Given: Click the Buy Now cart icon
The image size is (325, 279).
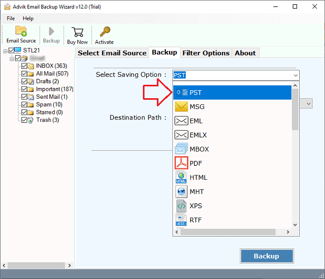Looking at the screenshot, I should 77,34.
